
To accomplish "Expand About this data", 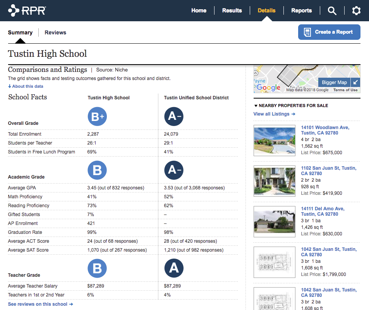I will [26, 86].
